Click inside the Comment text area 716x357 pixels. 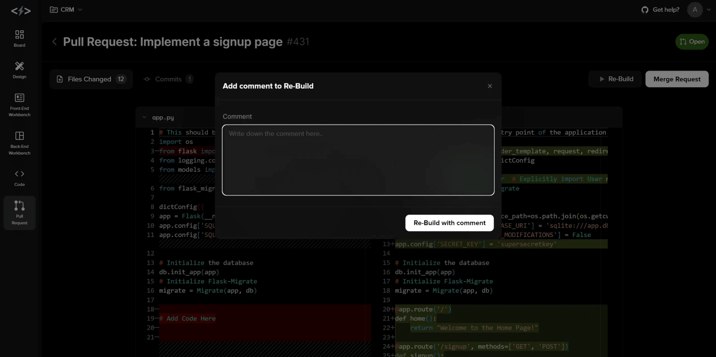[358, 160]
